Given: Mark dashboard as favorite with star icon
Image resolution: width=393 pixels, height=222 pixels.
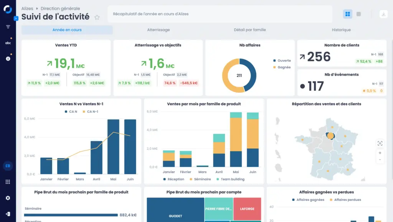Looking at the screenshot, I should tap(97, 17).
